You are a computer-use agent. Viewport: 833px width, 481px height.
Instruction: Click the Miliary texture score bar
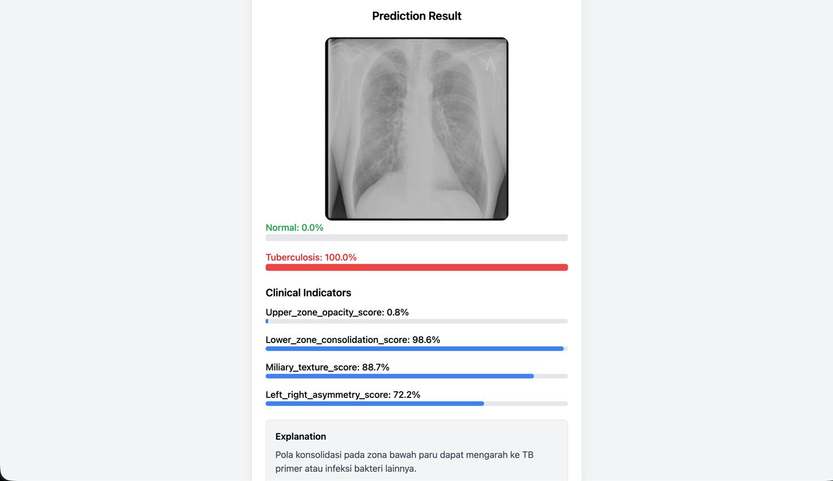(x=416, y=376)
